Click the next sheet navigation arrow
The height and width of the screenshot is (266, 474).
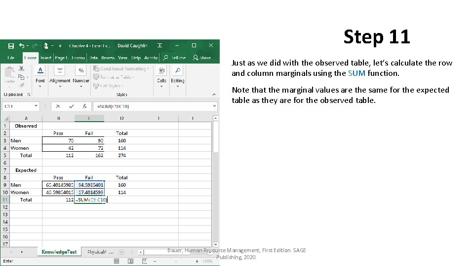pyautogui.click(x=22, y=252)
